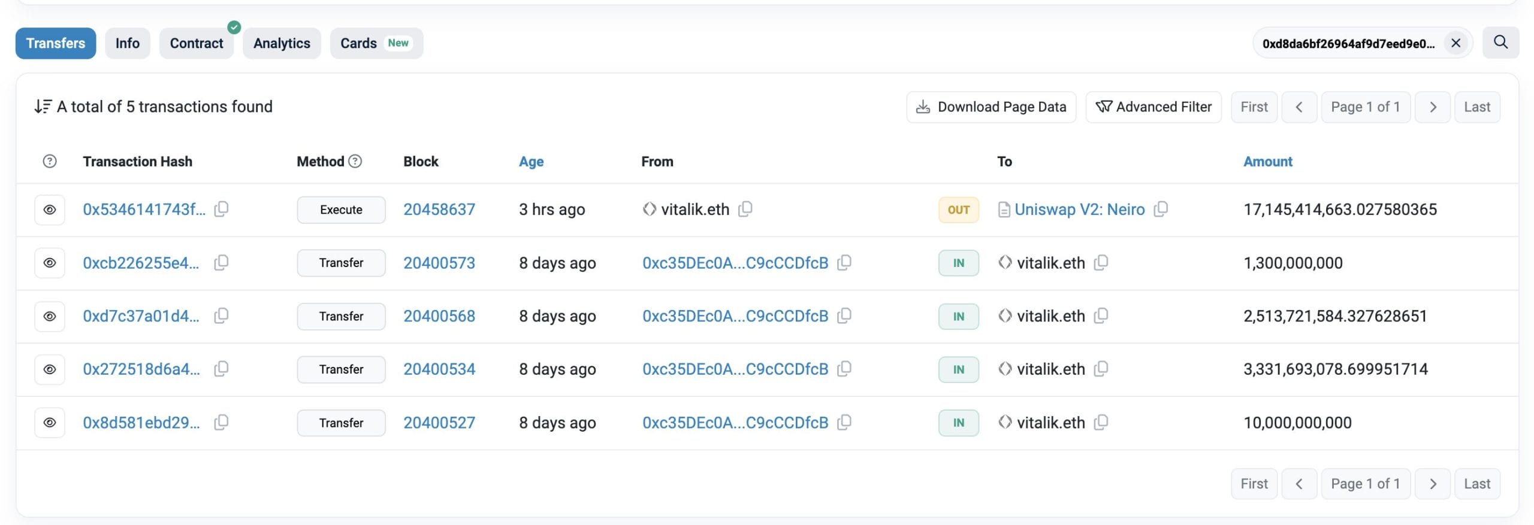Image resolution: width=1534 pixels, height=525 pixels.
Task: Switch to the Analytics tab
Action: pyautogui.click(x=282, y=43)
